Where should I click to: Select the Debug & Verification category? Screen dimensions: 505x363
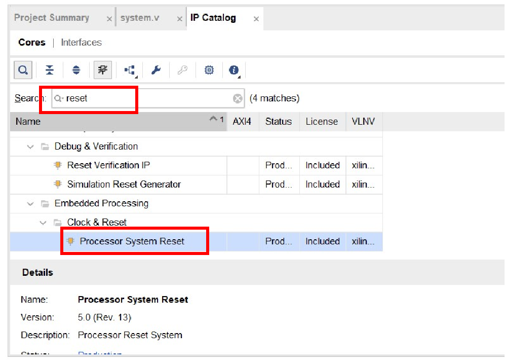pyautogui.click(x=96, y=147)
